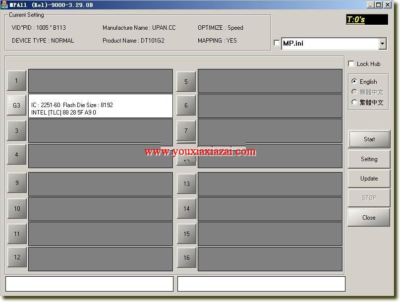400x302 pixels.
Task: Enable the Lock Hub checkbox
Action: pos(351,63)
